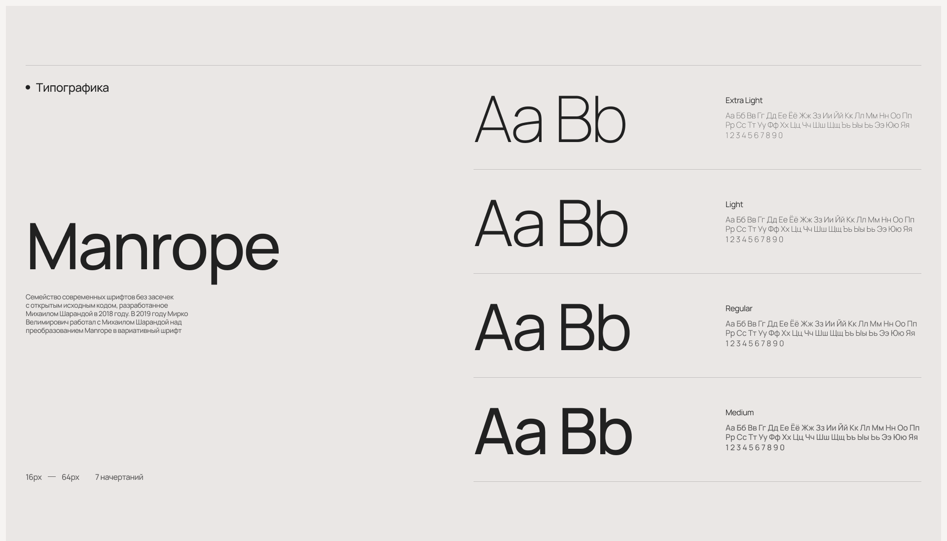Click the Cyrillic alphabet under Regular
Screen dimensions: 947x541
[821, 328]
